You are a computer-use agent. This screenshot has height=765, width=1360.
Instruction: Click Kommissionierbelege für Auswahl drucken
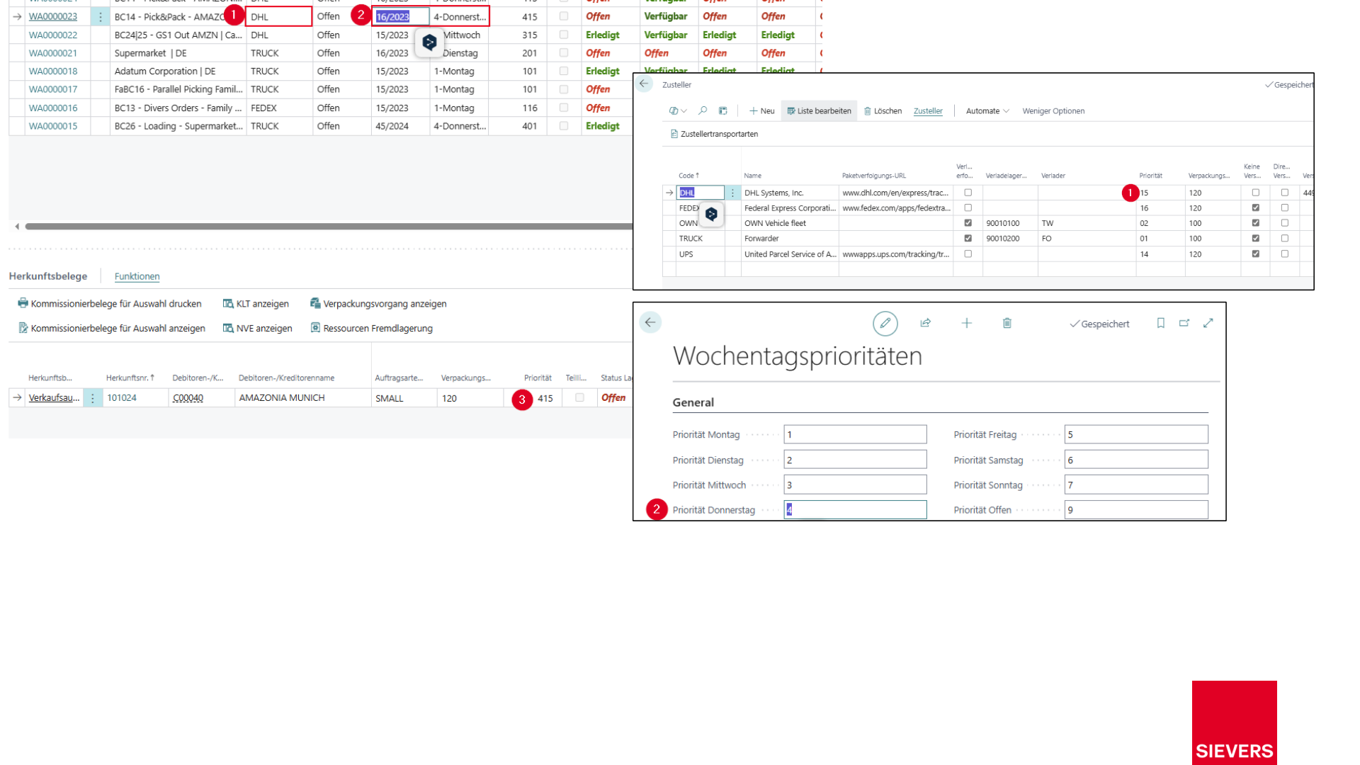pos(110,303)
